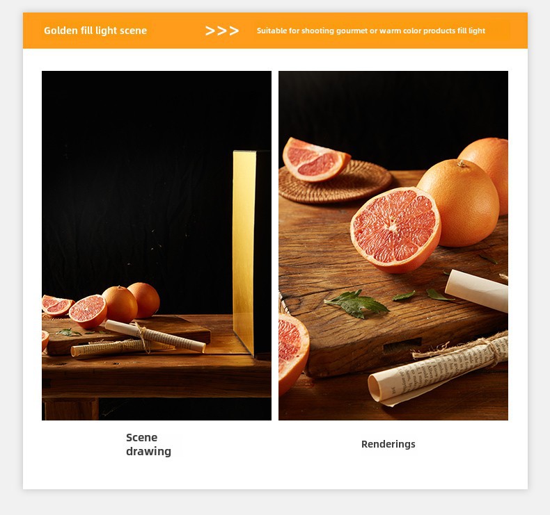
Task: Click the 'Golden fill light scene' heading
Action: 95,31
